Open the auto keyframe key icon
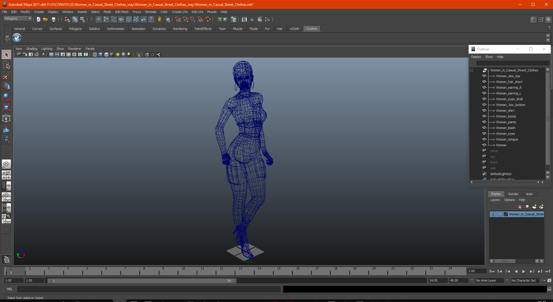The height and width of the screenshot is (302, 553). click(543, 280)
